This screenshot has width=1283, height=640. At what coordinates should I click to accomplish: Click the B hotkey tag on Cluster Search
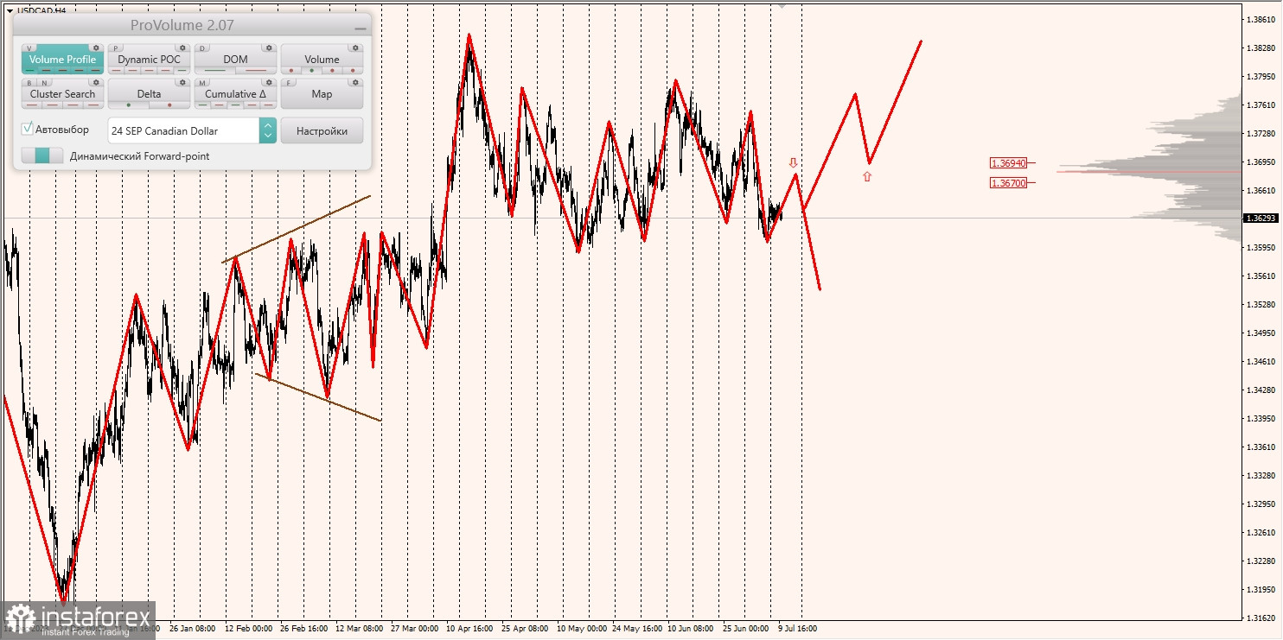29,83
